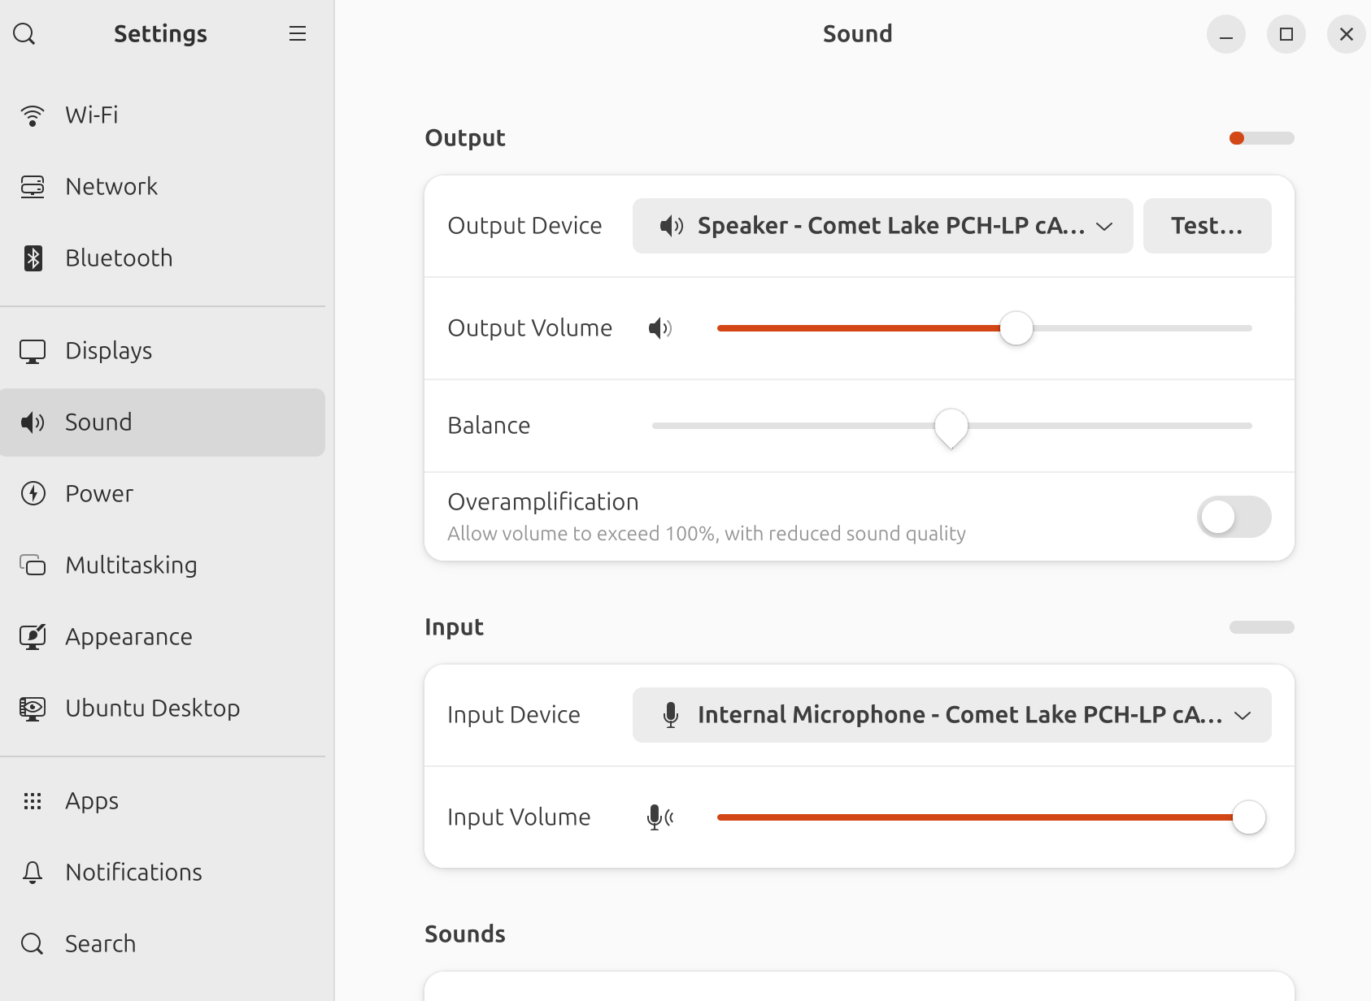This screenshot has width=1371, height=1001.
Task: Click the Wi-Fi signal icon in sidebar
Action: pos(33,115)
